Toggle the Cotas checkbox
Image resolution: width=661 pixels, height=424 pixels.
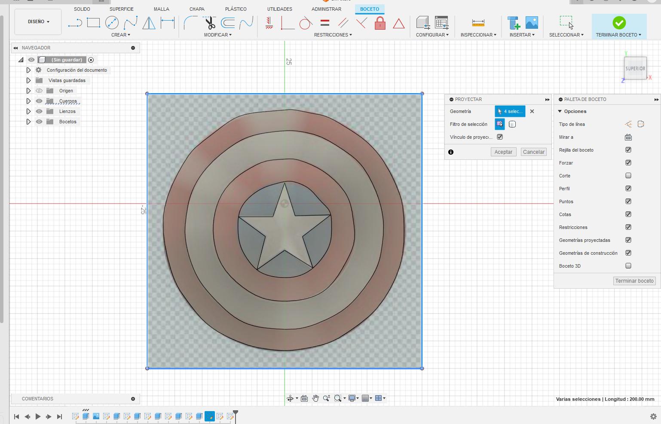click(x=628, y=214)
